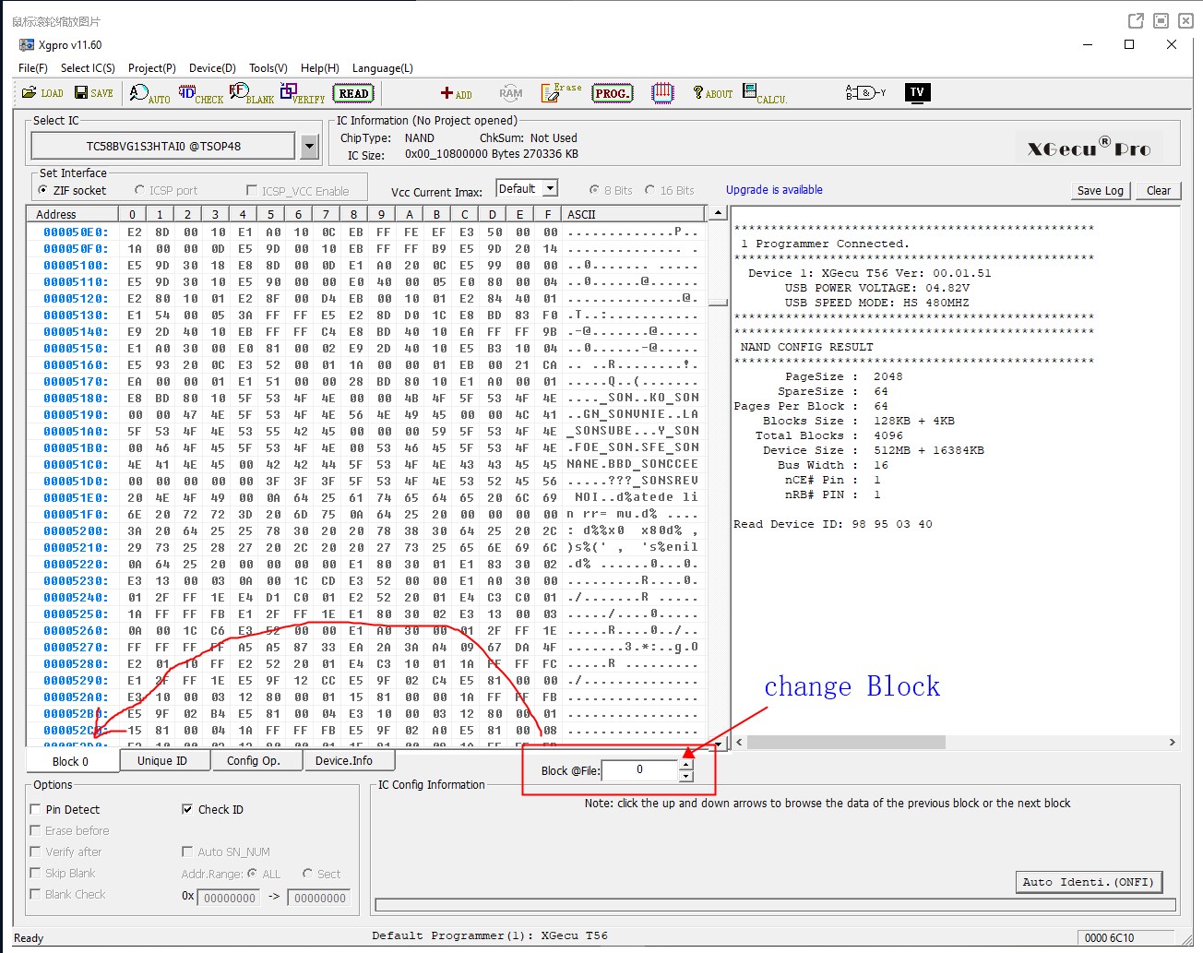1203x953 pixels.
Task: Click the Erase chip icon
Action: [561, 92]
